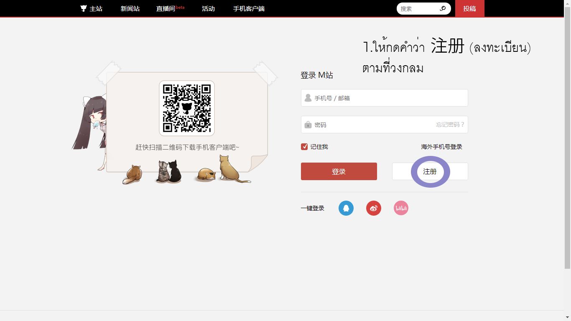Click the QQ login icon
571x321 pixels.
tap(346, 208)
